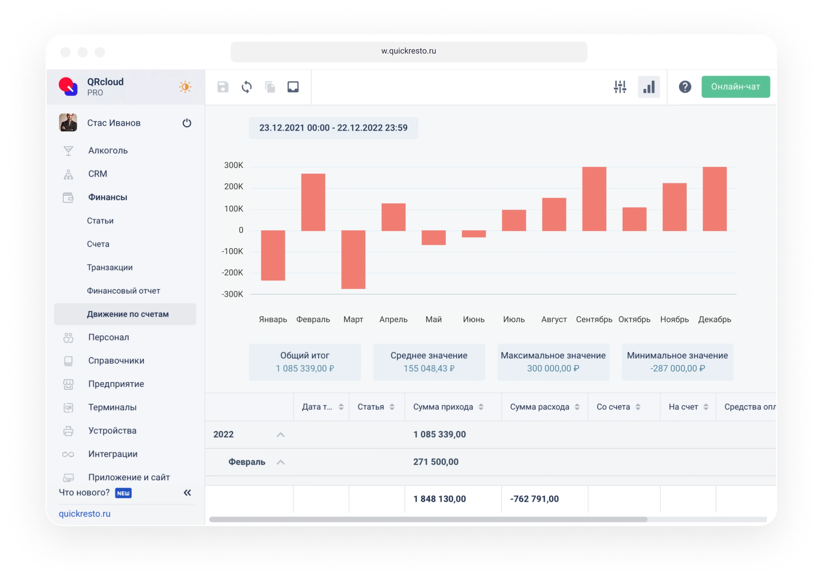This screenshot has width=822, height=582.
Task: Click the tablet view icon in toolbar
Action: click(293, 87)
